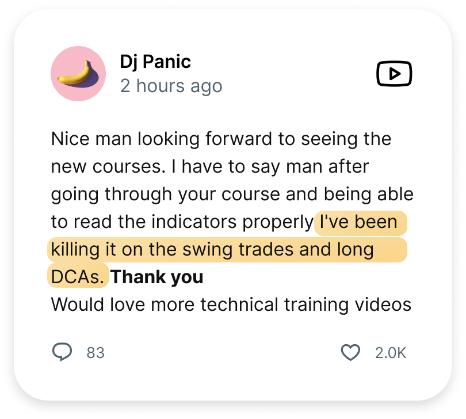Open the video play icon
This screenshot has height=419, width=466.
click(394, 74)
